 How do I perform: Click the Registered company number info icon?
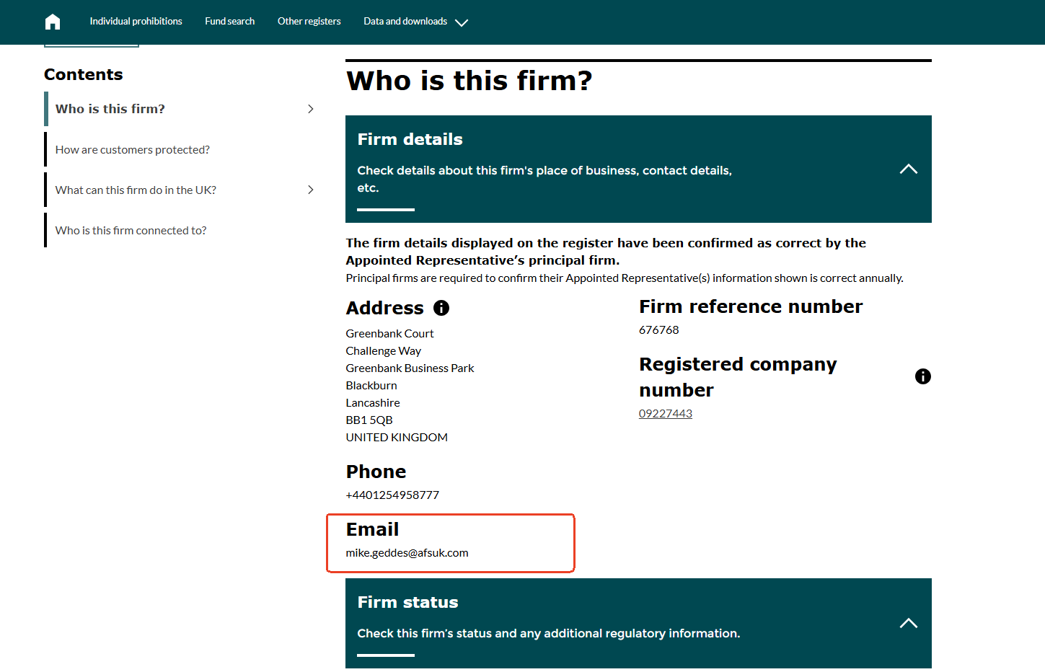tap(922, 376)
